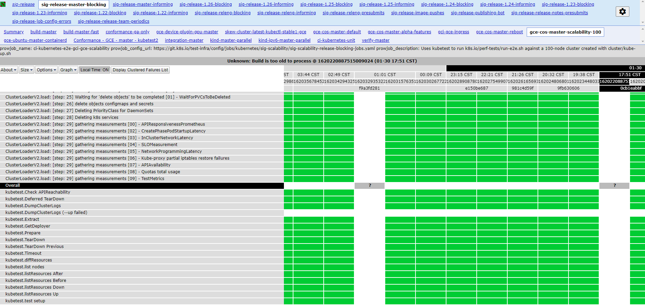Select the Summary tab
Viewport: 645px width, 305px height.
coord(14,32)
